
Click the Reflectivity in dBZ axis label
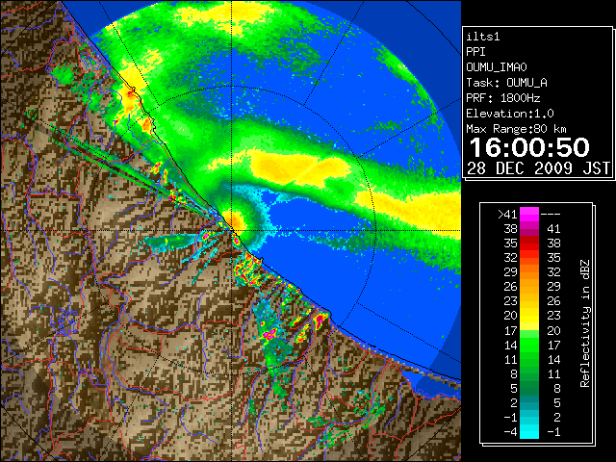pyautogui.click(x=585, y=323)
